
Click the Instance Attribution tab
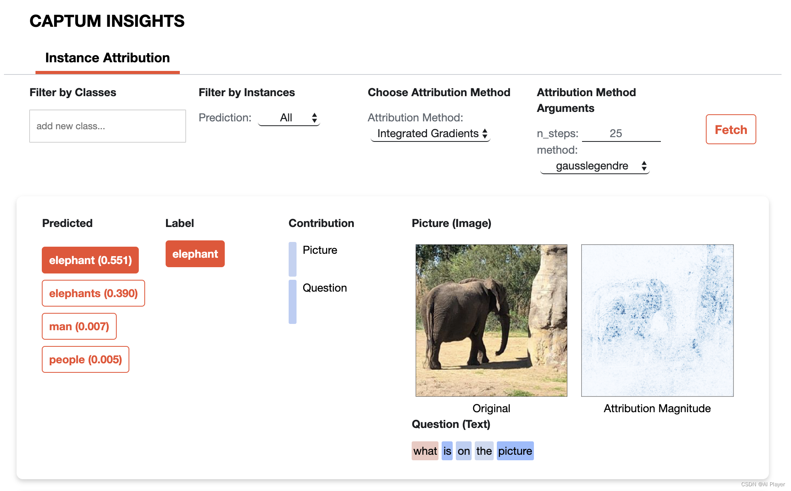coord(107,57)
